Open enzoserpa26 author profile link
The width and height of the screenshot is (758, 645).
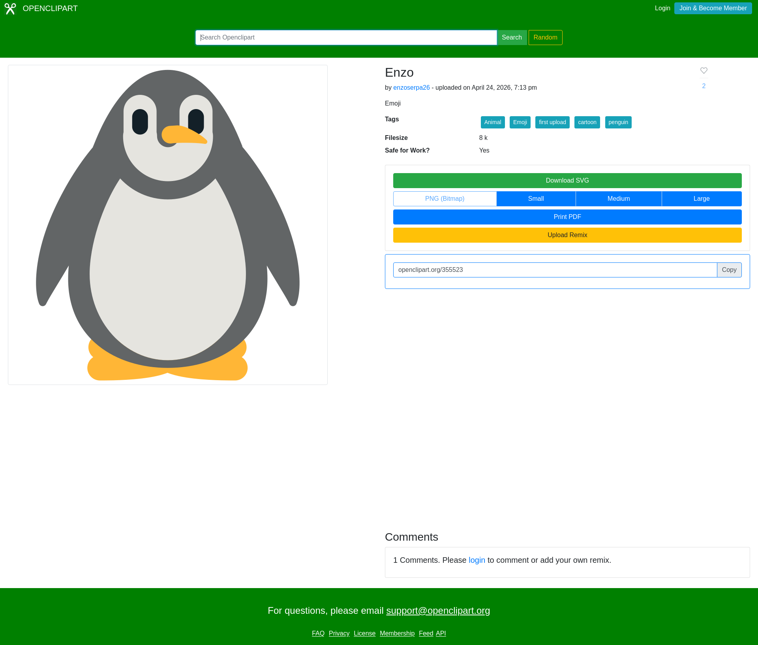coord(411,88)
